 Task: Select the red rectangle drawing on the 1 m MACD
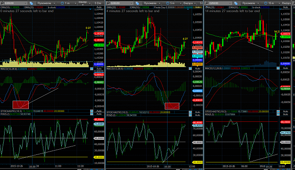tap(21, 105)
